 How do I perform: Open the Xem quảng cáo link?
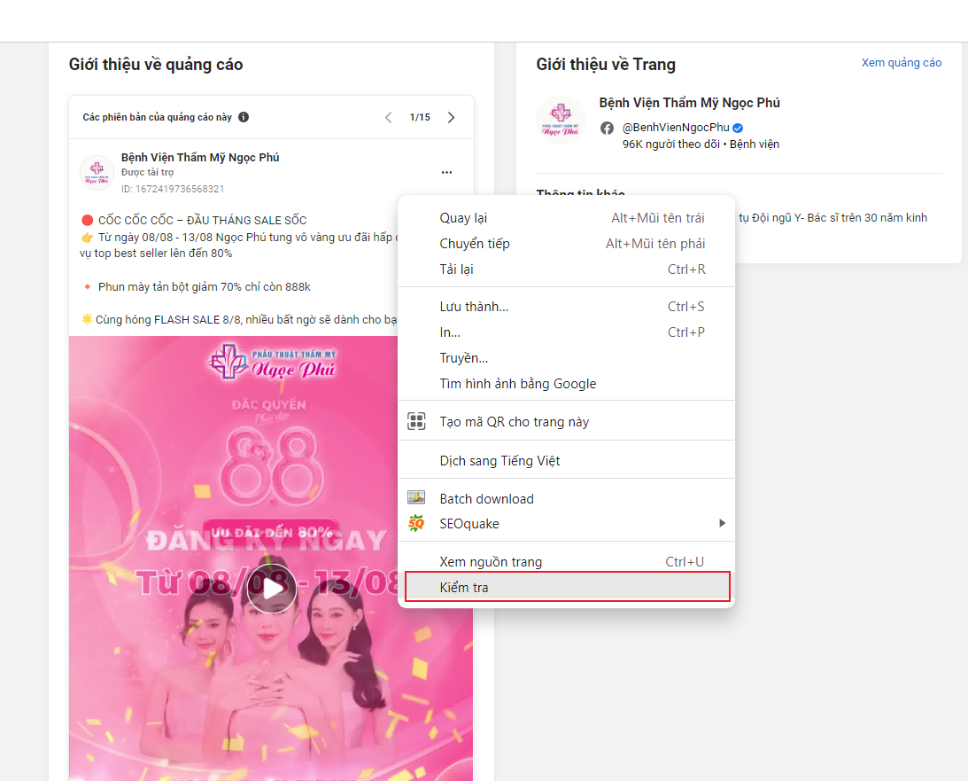coord(902,62)
